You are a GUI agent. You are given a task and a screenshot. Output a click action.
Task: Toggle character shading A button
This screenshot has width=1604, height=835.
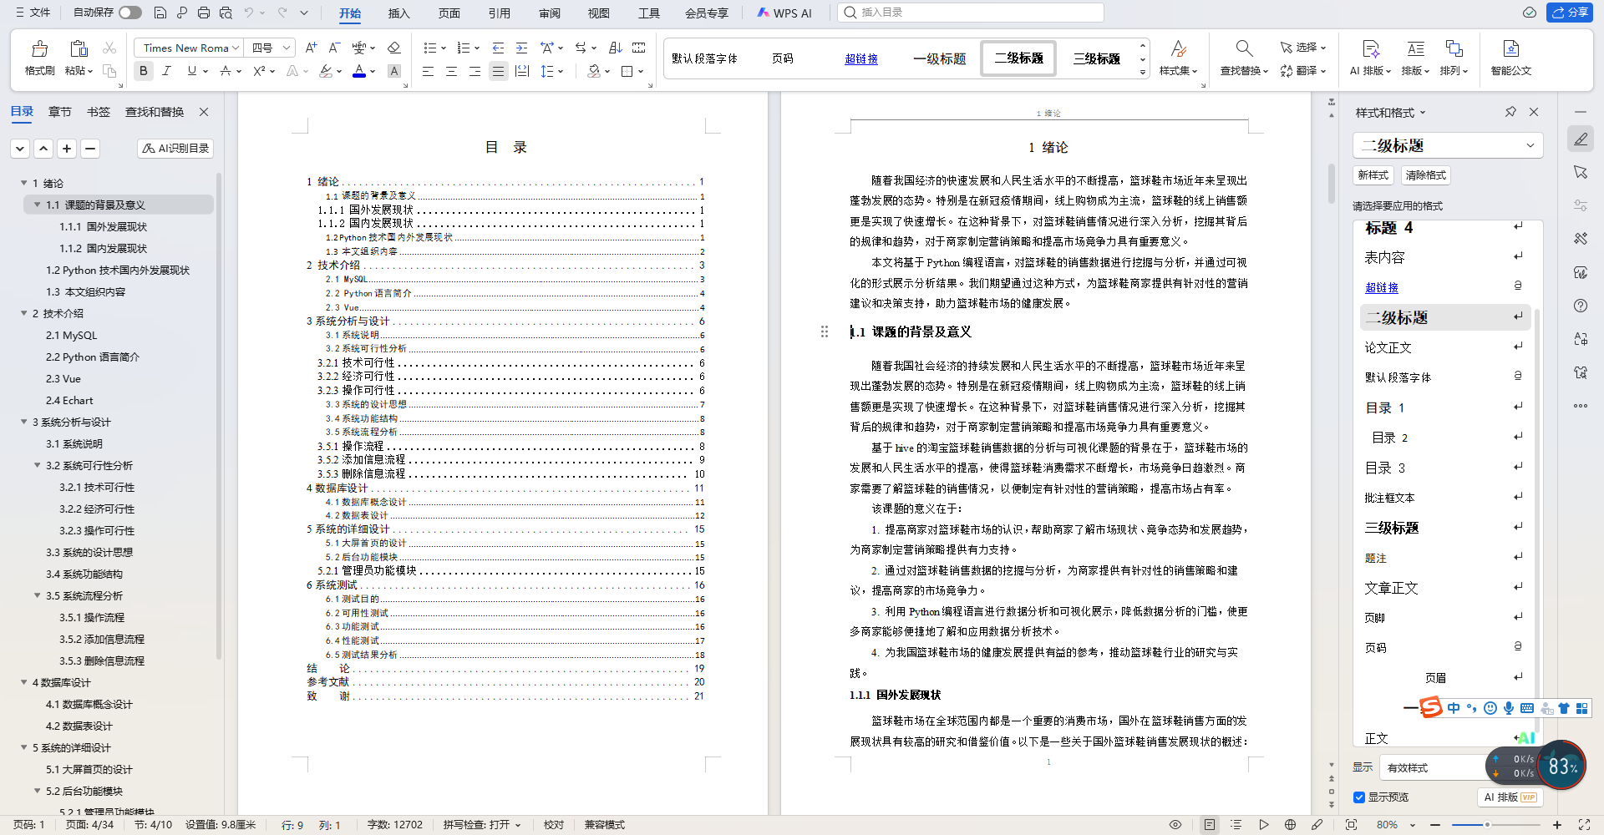[394, 72]
